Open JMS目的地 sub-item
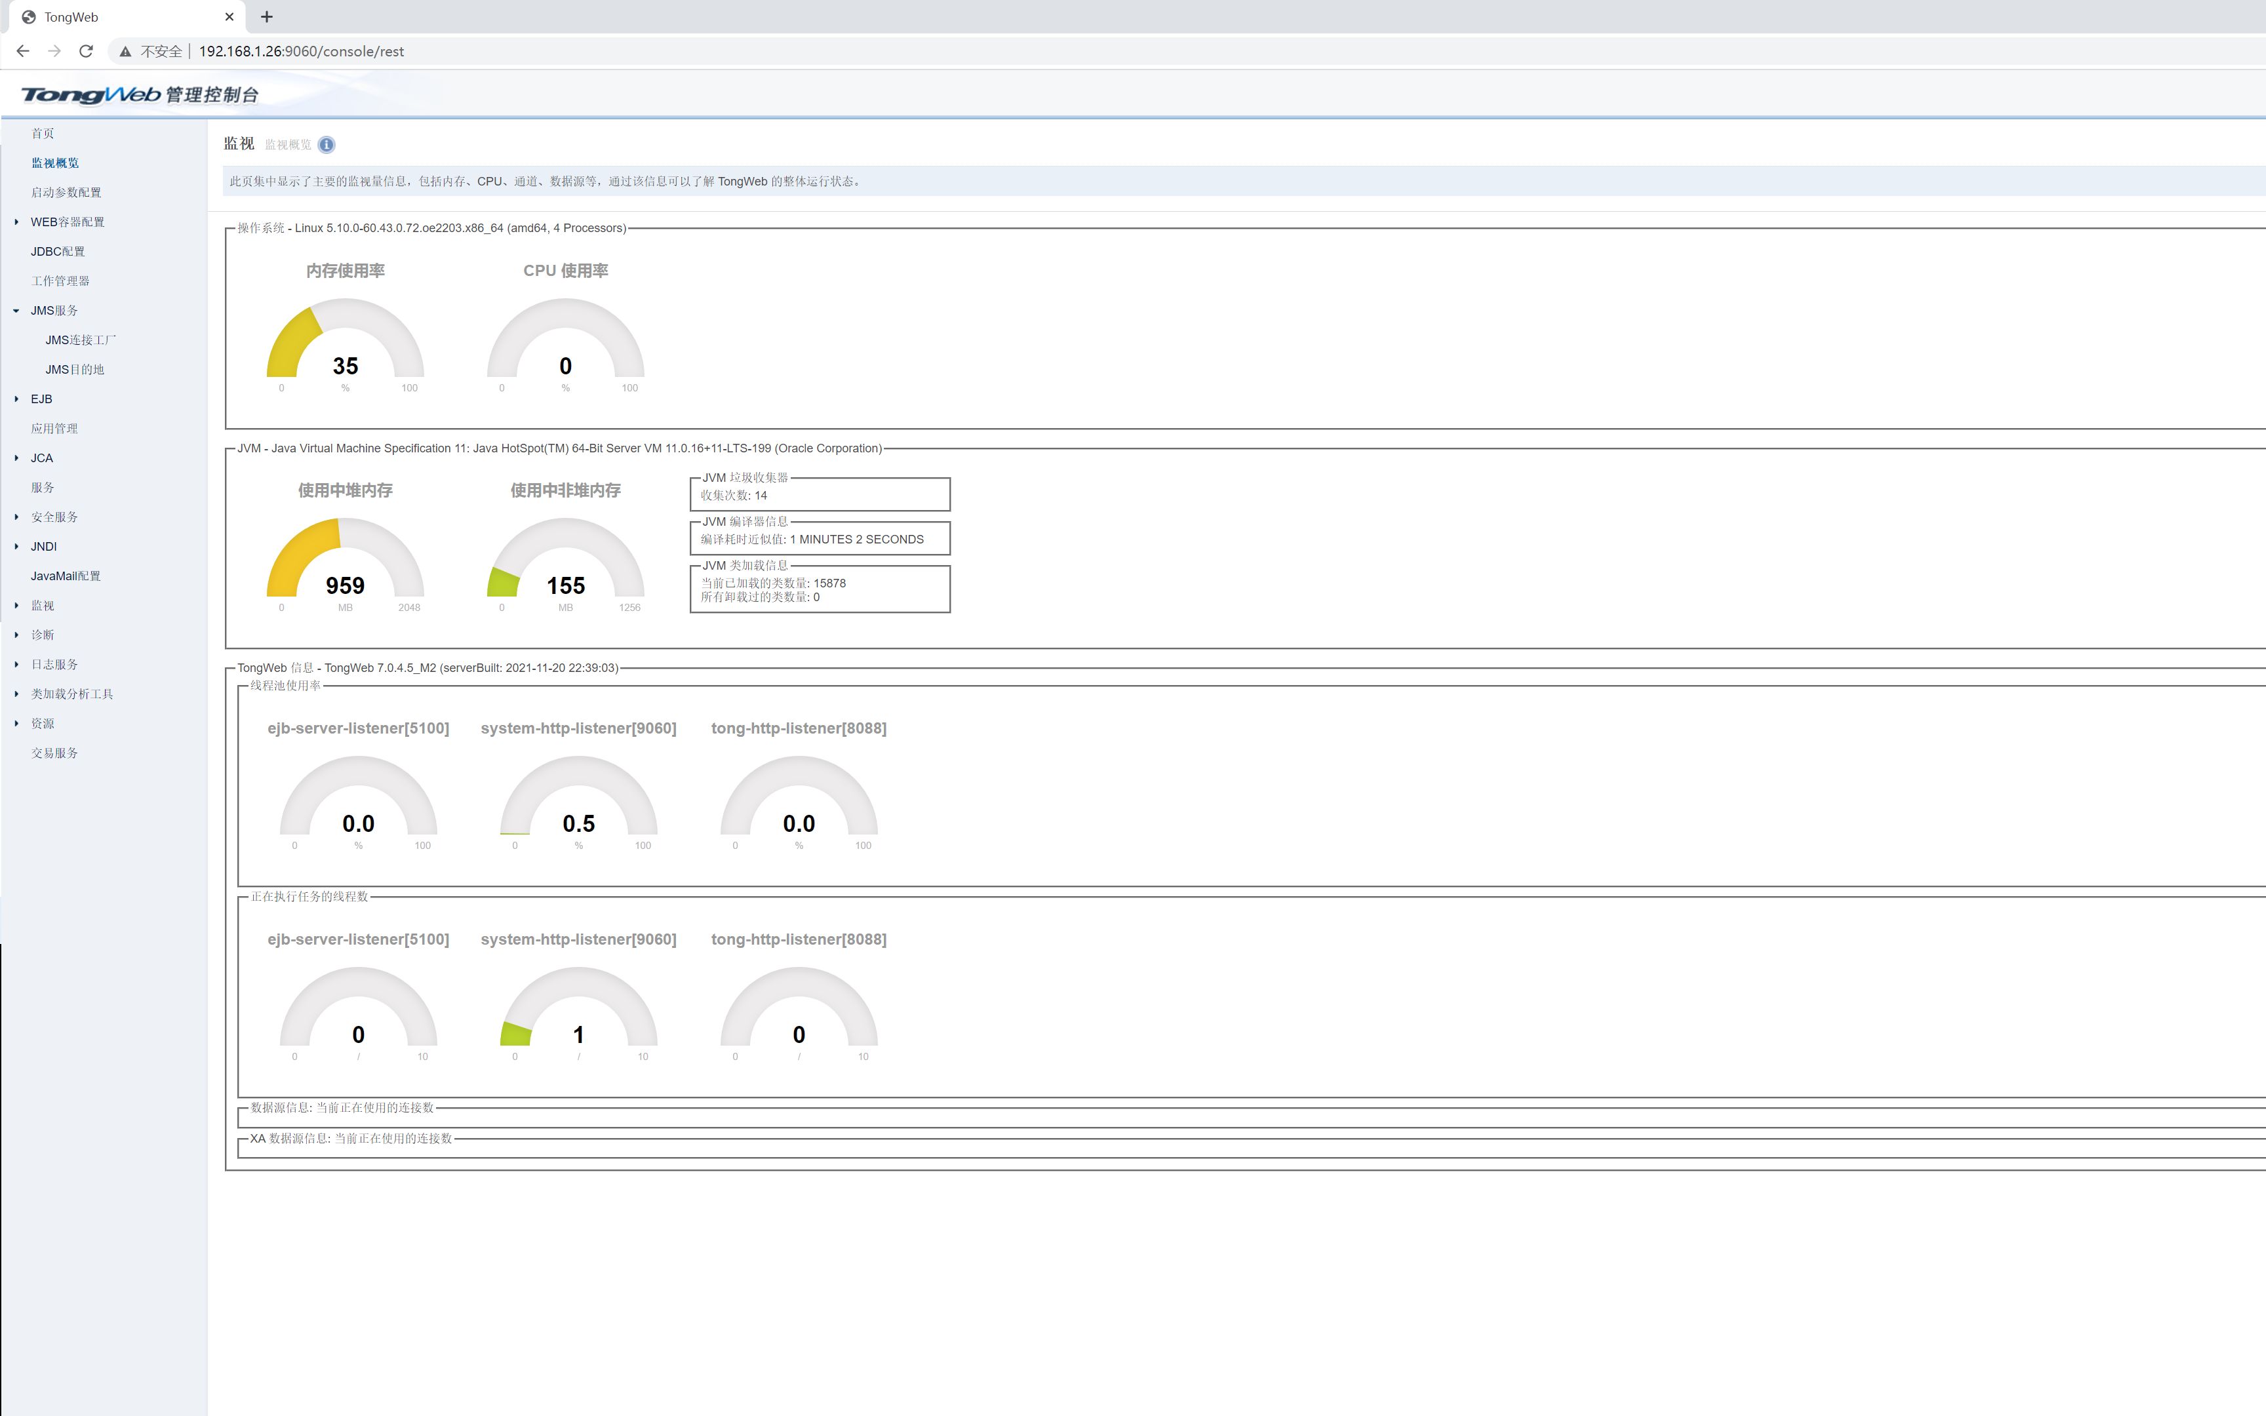This screenshot has height=1416, width=2266. pyautogui.click(x=75, y=369)
